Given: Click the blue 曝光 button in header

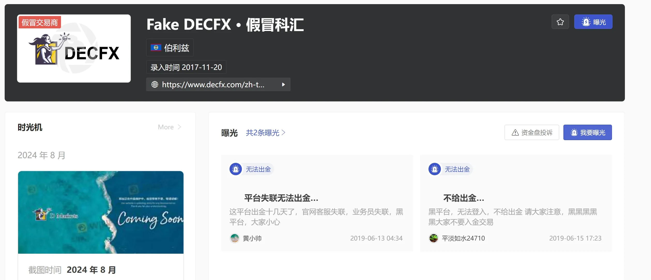Looking at the screenshot, I should pos(593,22).
